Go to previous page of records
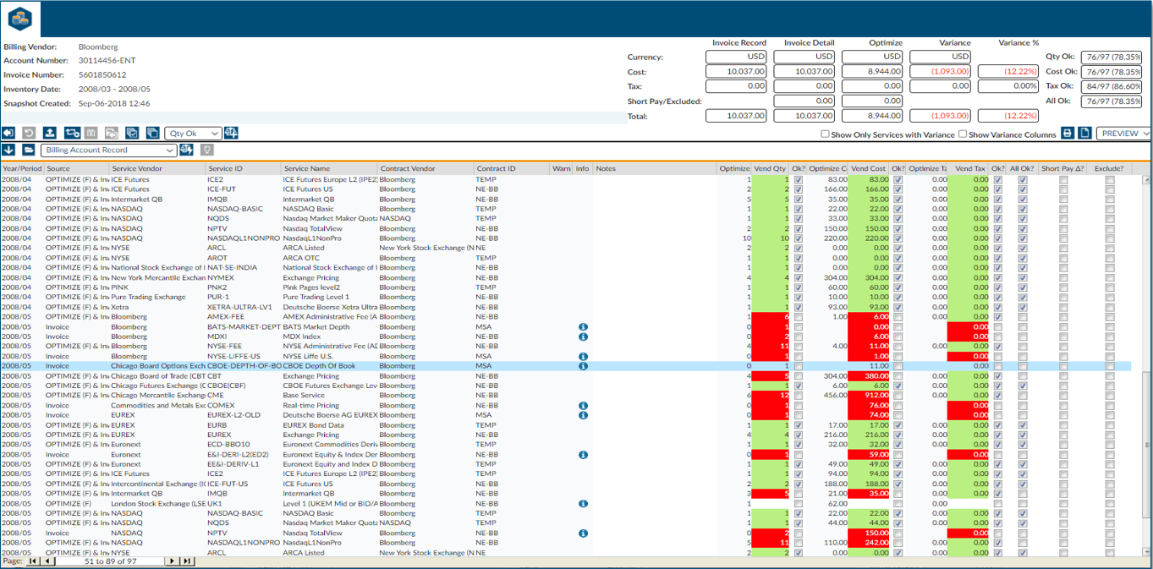Viewport: 1153px width, 569px height. pyautogui.click(x=48, y=561)
